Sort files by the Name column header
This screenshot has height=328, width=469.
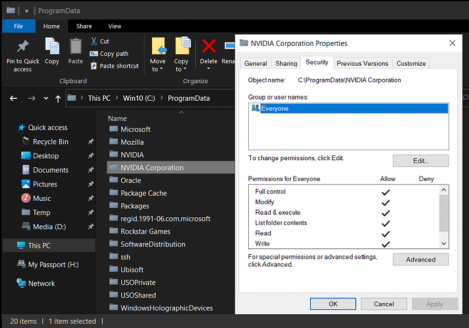click(118, 118)
